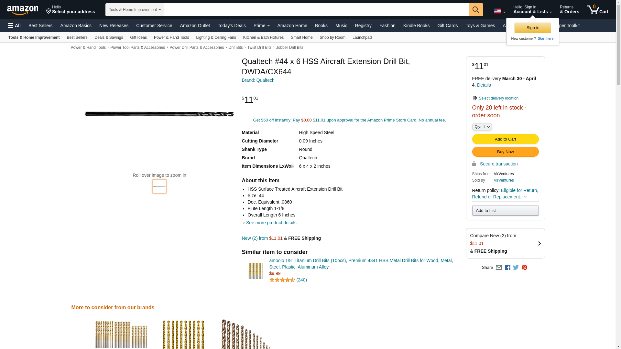621x349 pixels.
Task: Open Today's Deals in navigation
Action: (x=232, y=26)
